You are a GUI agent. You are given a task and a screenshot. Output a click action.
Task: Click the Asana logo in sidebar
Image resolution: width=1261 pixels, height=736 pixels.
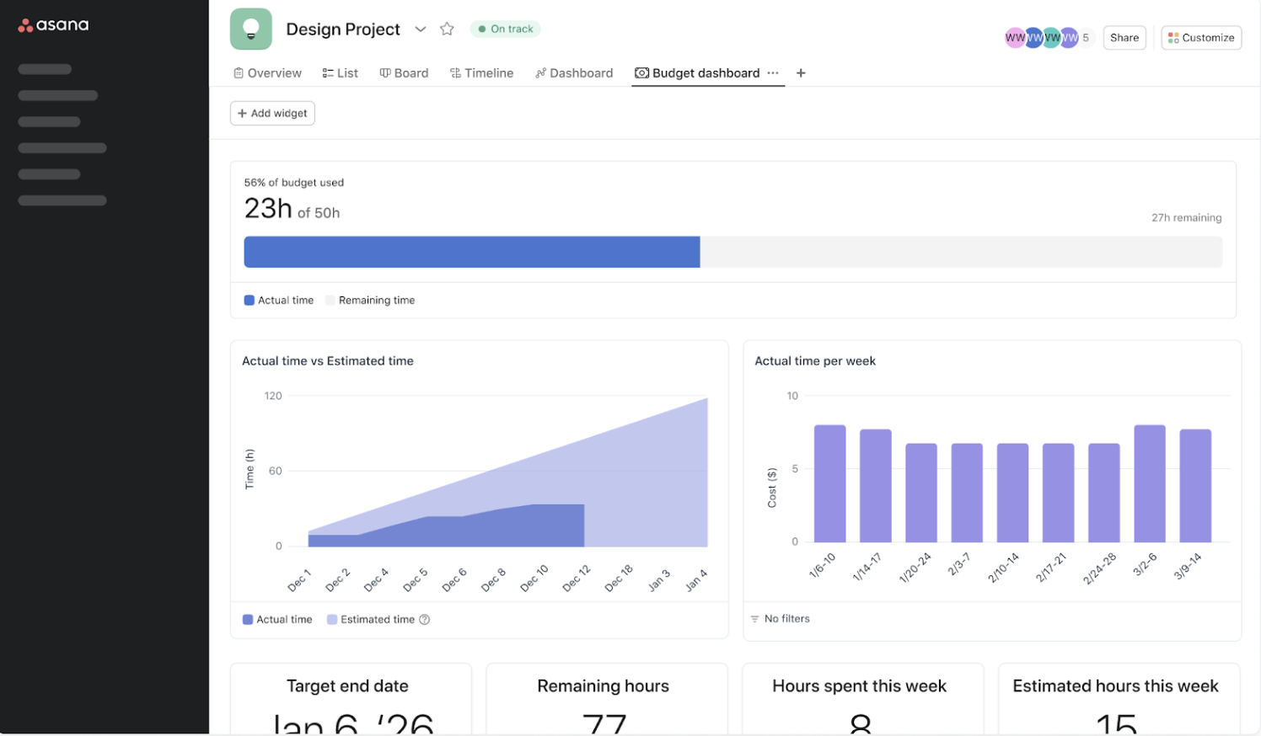pyautogui.click(x=53, y=25)
